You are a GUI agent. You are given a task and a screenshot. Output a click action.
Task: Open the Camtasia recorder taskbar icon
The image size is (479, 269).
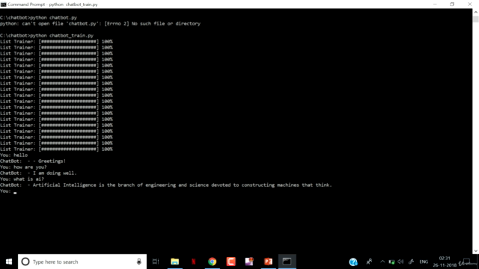pos(231,262)
